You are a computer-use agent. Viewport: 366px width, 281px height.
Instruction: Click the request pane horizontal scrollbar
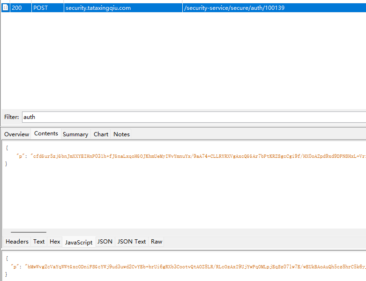(x=29, y=232)
